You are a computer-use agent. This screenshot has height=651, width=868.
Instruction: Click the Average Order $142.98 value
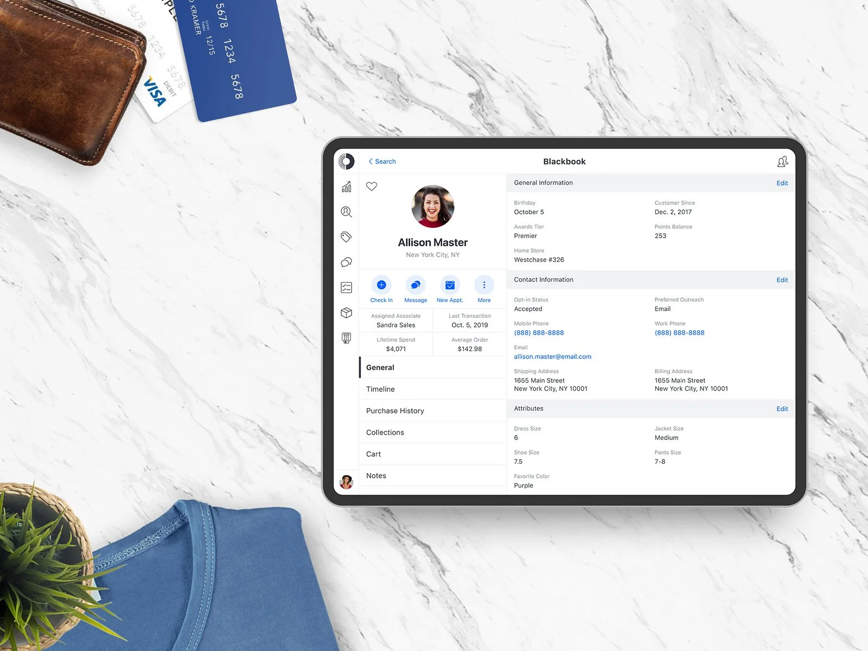tap(470, 349)
